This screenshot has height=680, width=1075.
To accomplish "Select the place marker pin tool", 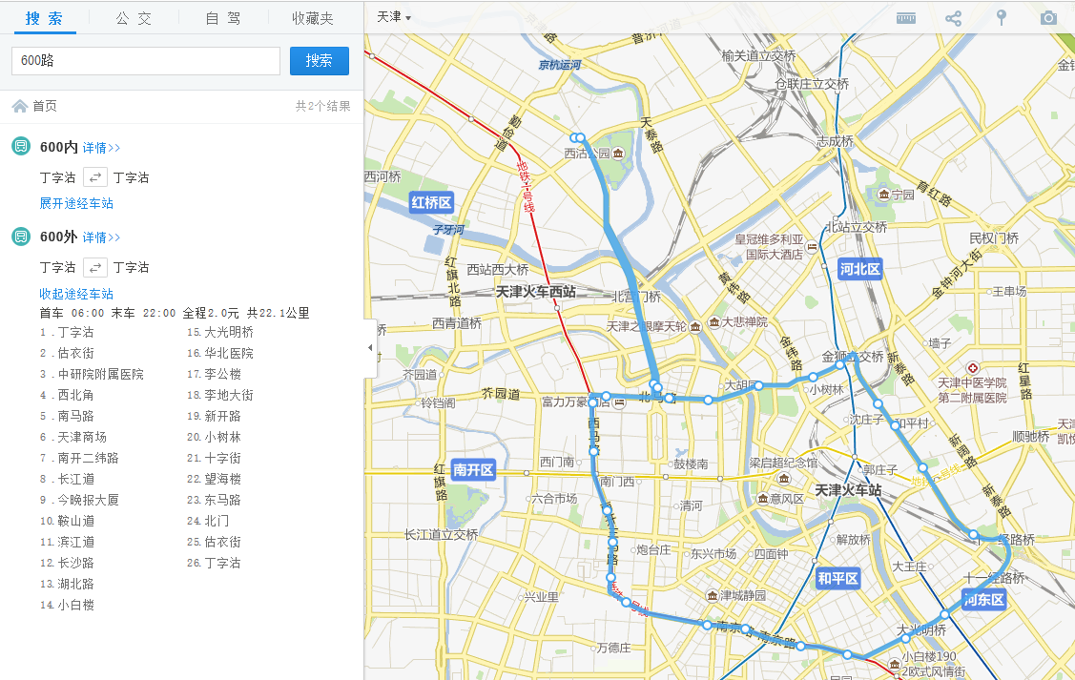I will (x=1001, y=17).
